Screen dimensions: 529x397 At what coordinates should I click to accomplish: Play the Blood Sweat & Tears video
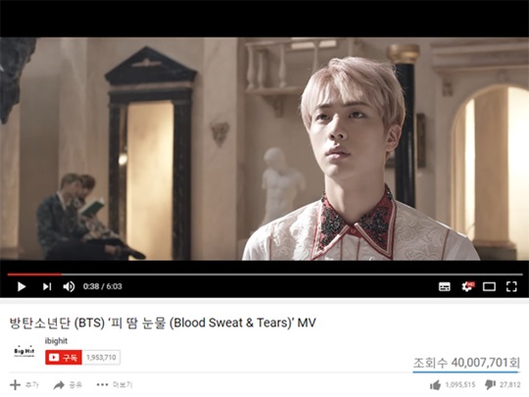(22, 286)
